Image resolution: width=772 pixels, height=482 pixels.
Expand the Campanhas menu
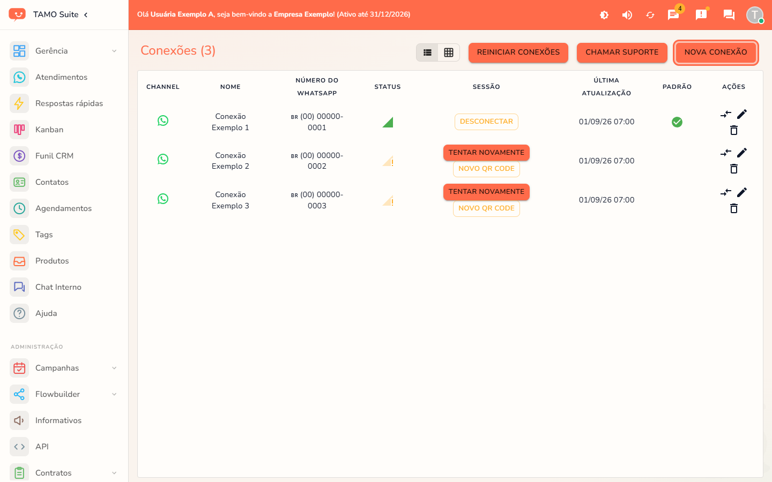pos(64,368)
